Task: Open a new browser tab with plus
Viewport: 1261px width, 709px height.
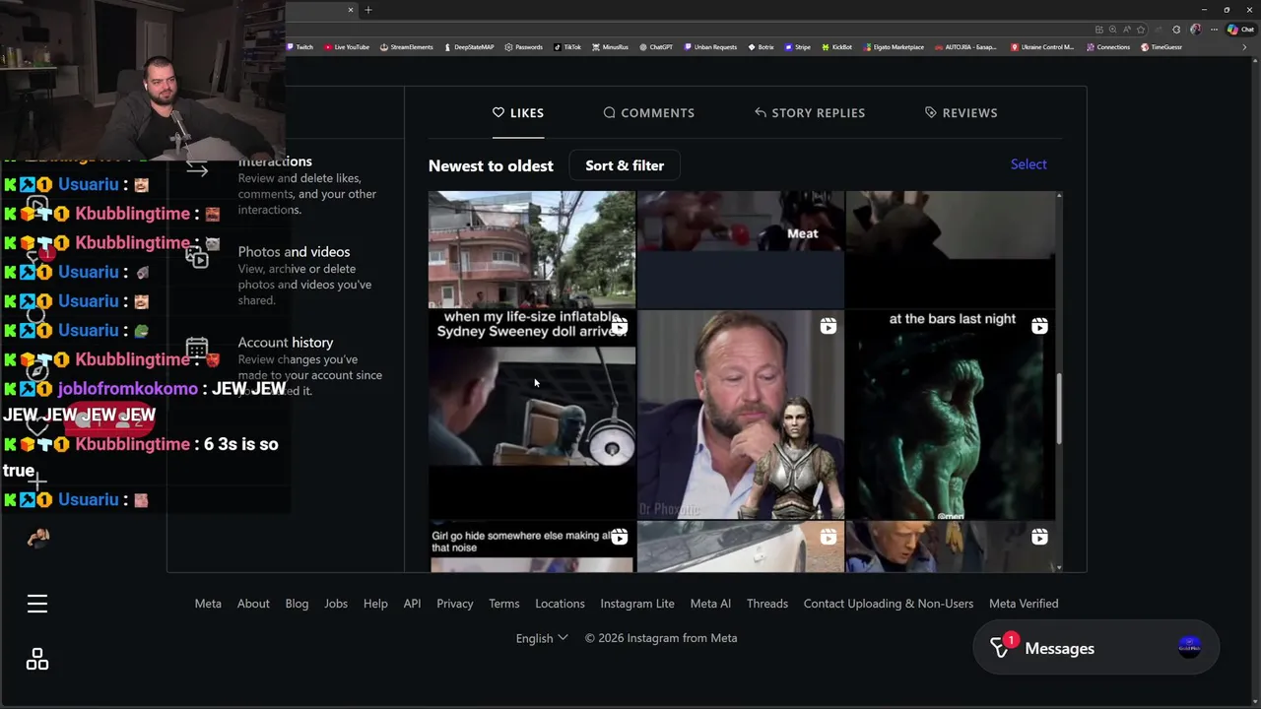Action: coord(368,10)
